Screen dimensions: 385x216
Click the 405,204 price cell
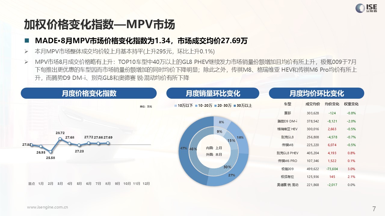pos(313,153)
